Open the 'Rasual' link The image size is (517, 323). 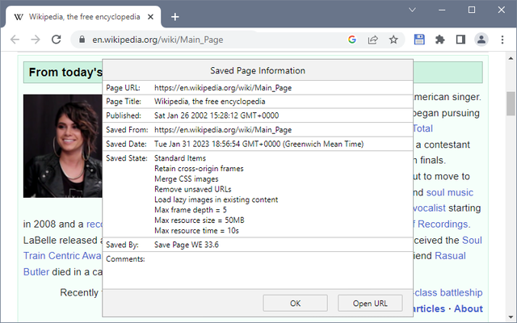(x=450, y=256)
